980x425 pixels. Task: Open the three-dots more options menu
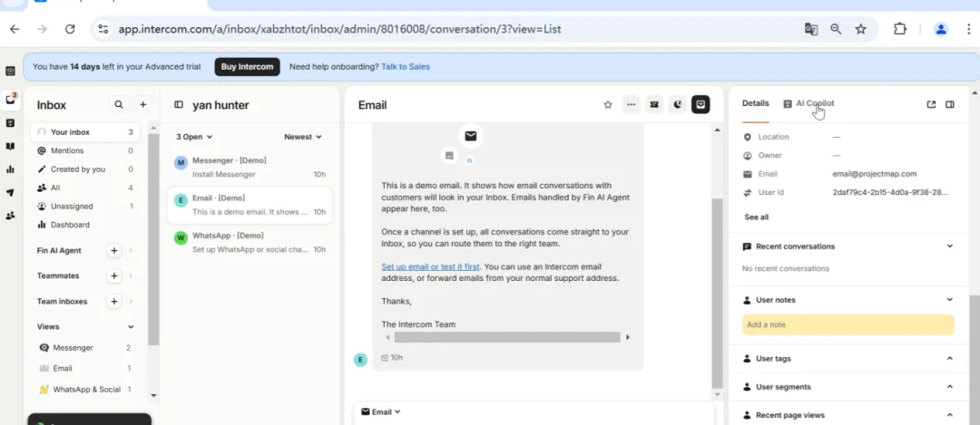tap(631, 105)
